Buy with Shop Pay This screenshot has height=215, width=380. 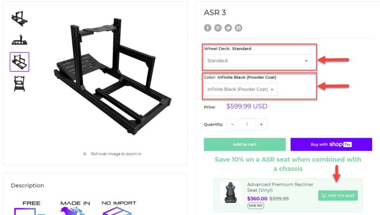(331, 144)
